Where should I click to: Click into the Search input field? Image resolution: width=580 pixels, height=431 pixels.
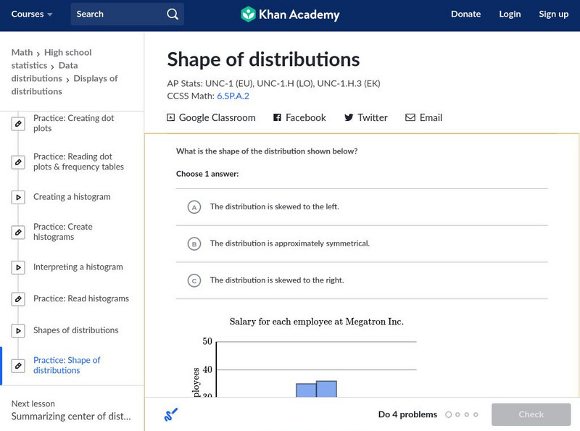(x=116, y=14)
